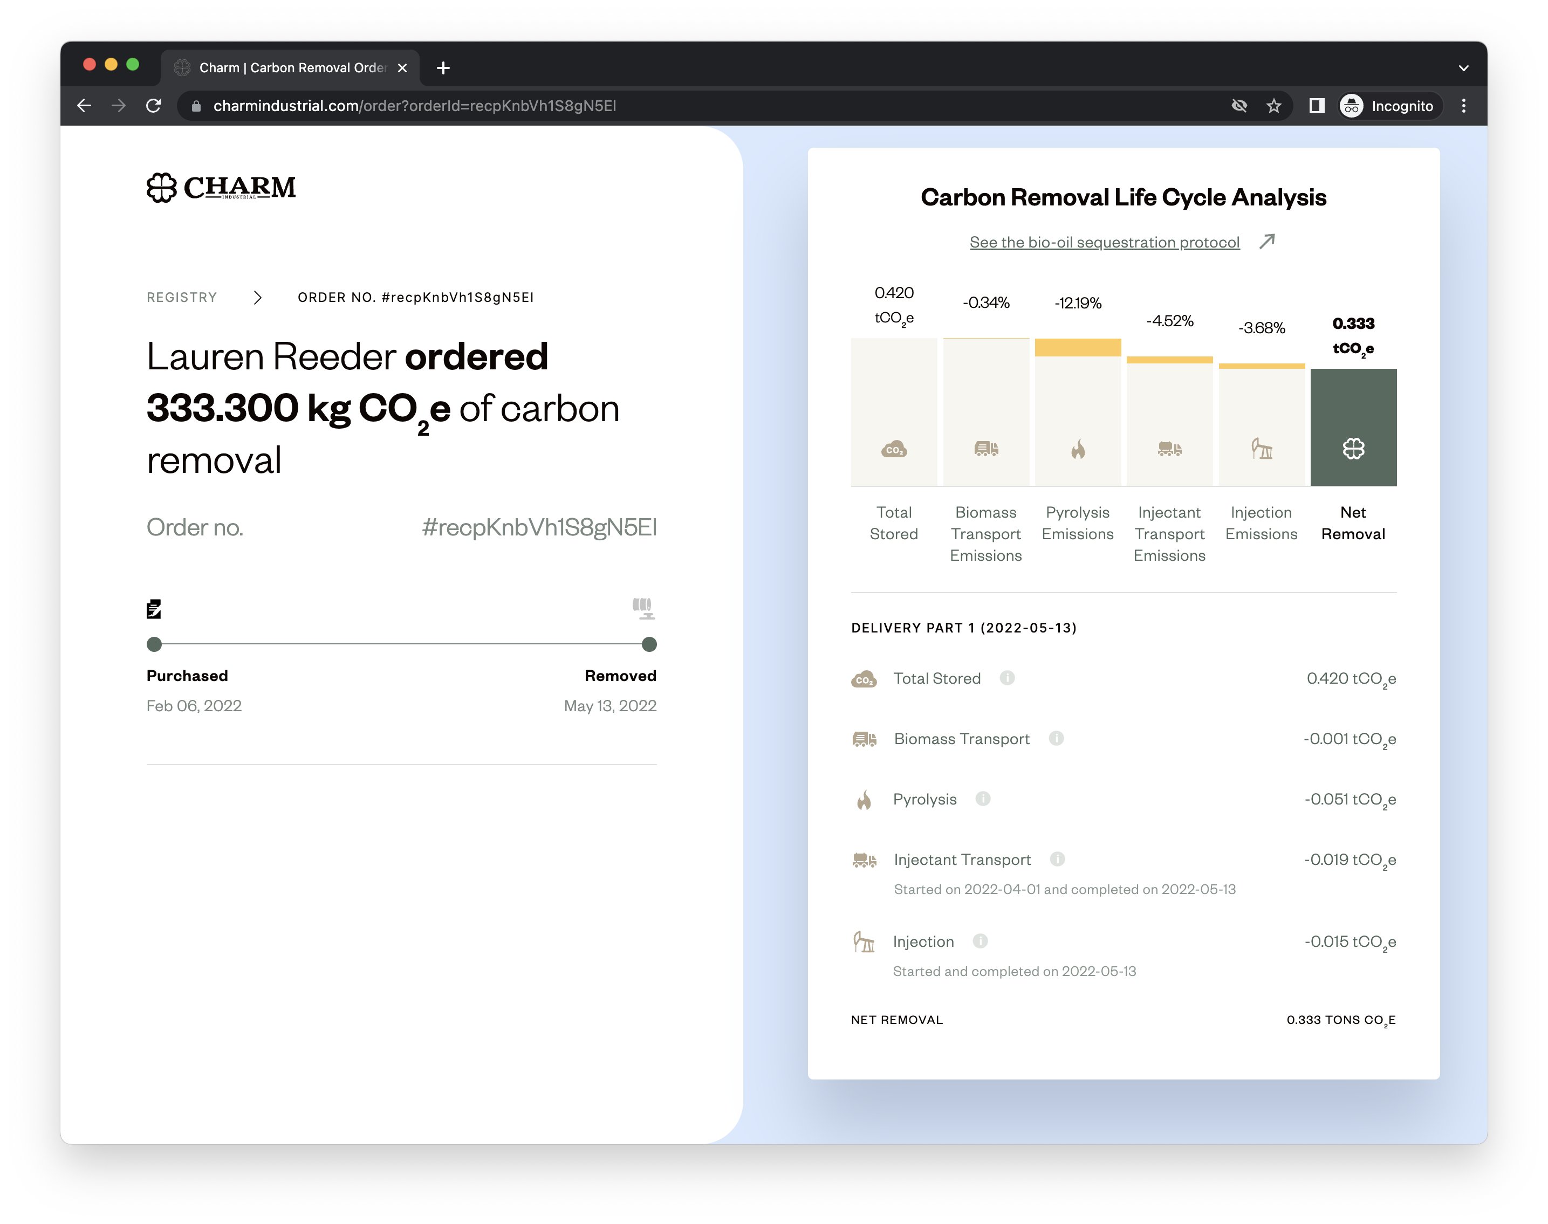
Task: Click the May 13, 2022 removal date
Action: point(610,706)
